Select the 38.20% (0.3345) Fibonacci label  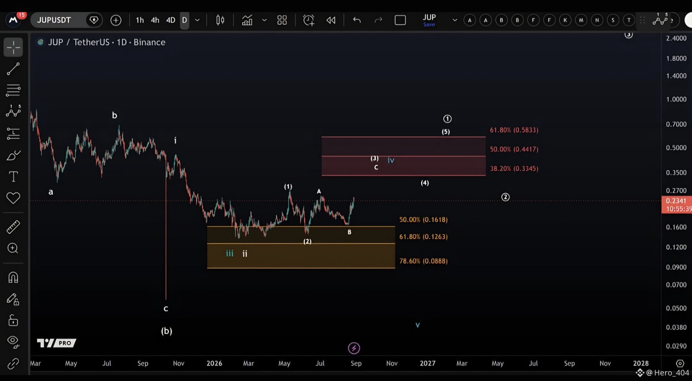pos(514,168)
